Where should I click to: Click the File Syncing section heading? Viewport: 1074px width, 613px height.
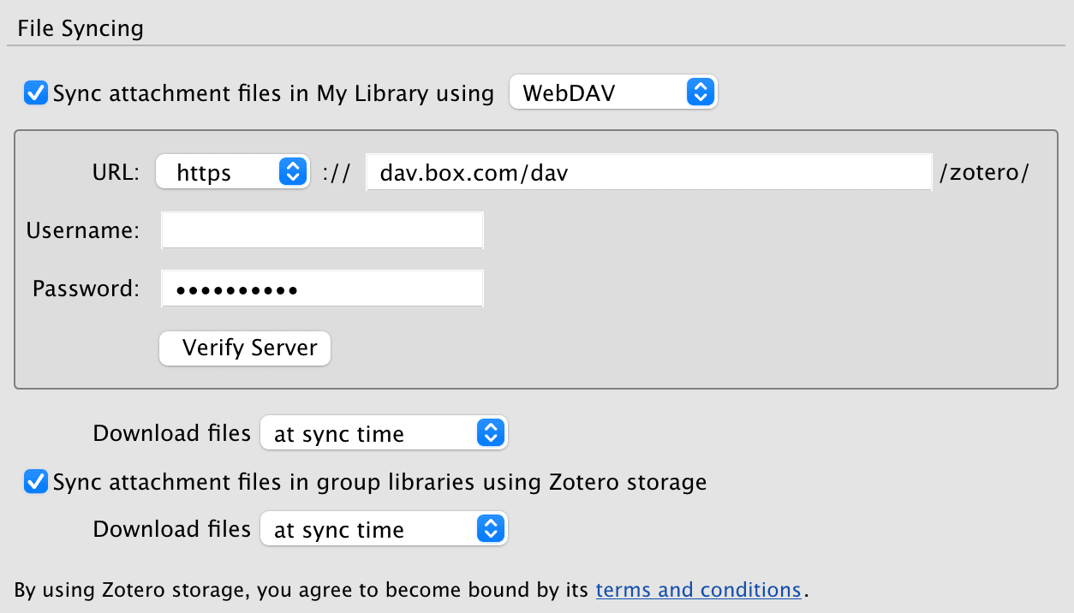point(81,29)
